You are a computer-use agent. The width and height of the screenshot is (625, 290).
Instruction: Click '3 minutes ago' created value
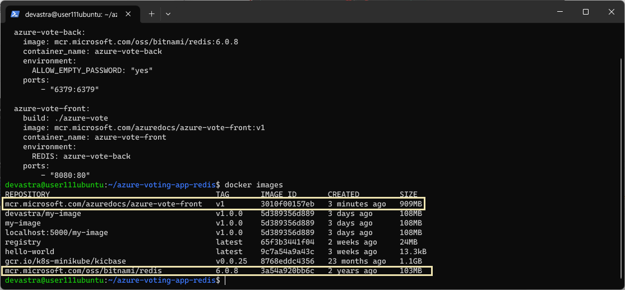(357, 204)
